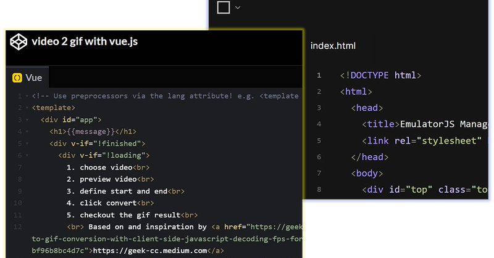
Task: Click the <template> tag in Vue editor
Action: pyautogui.click(x=54, y=108)
